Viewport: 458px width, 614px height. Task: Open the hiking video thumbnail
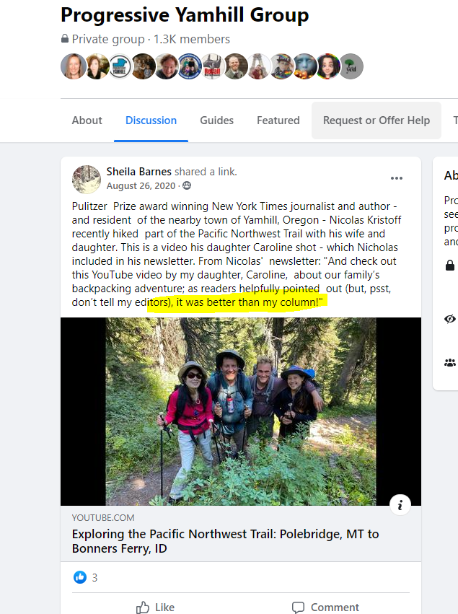coord(241,411)
